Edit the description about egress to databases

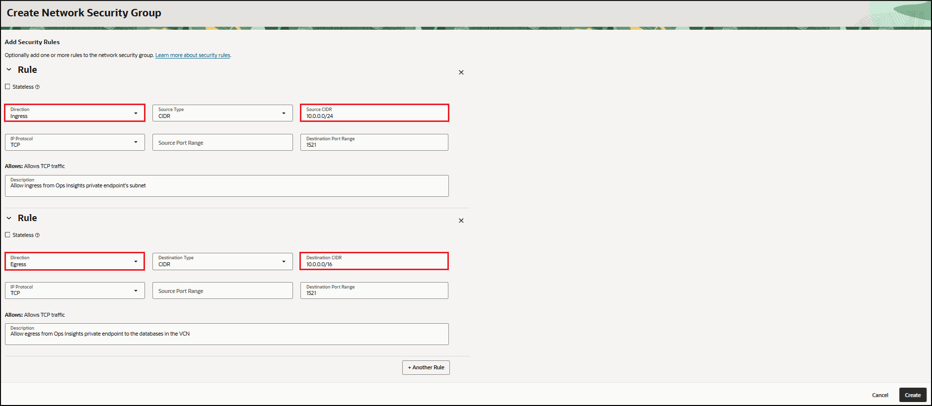pyautogui.click(x=227, y=334)
